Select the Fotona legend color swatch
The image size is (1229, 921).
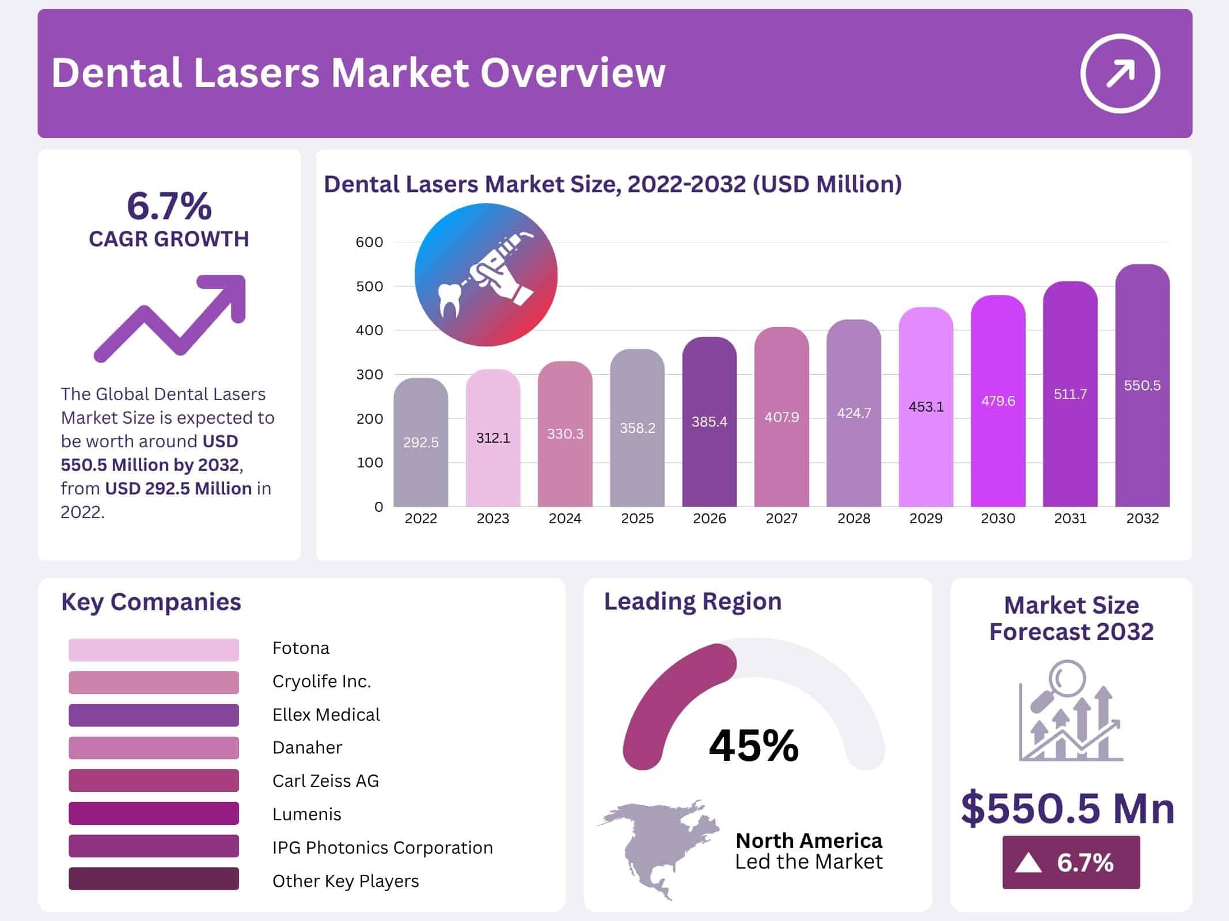[153, 649]
